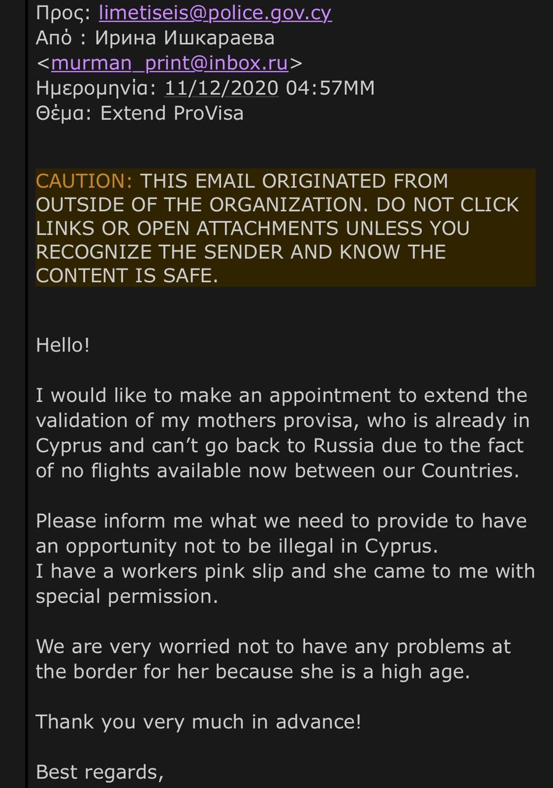Click the Hello! greeting line
The height and width of the screenshot is (788, 553).
tap(63, 345)
